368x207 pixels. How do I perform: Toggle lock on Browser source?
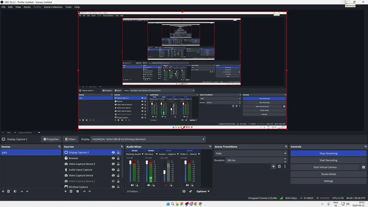pos(118,158)
